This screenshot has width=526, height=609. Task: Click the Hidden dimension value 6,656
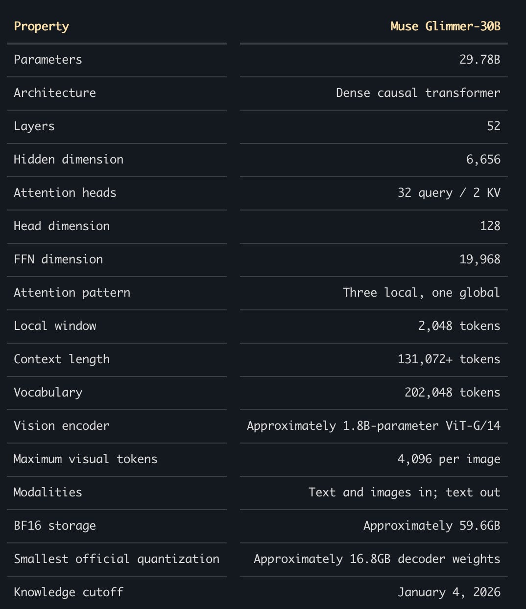click(483, 160)
